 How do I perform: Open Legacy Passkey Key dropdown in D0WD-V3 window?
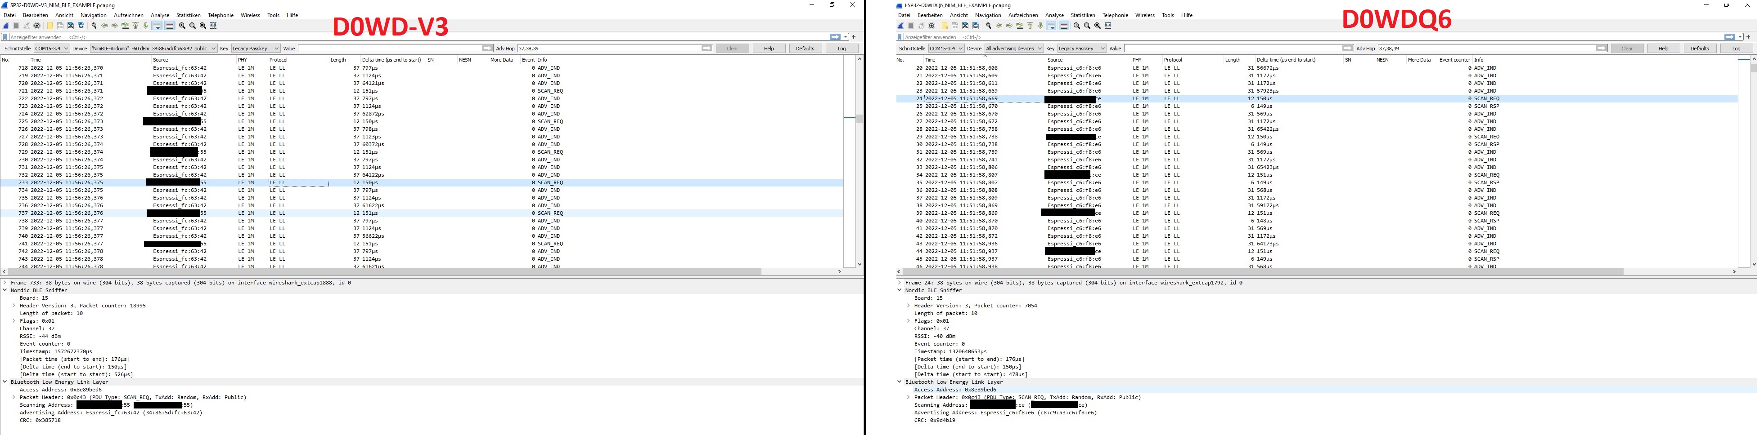256,49
